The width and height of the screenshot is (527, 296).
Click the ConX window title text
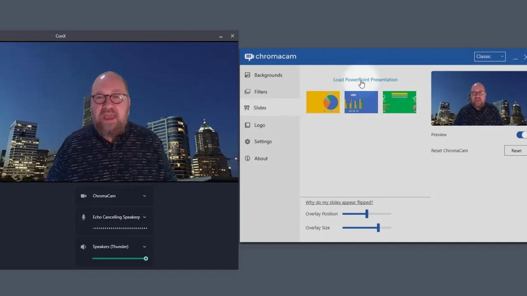click(x=61, y=36)
